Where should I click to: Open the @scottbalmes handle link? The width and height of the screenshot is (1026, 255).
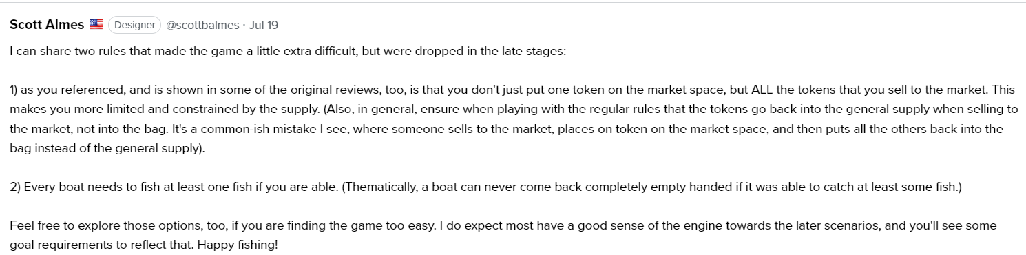point(202,25)
